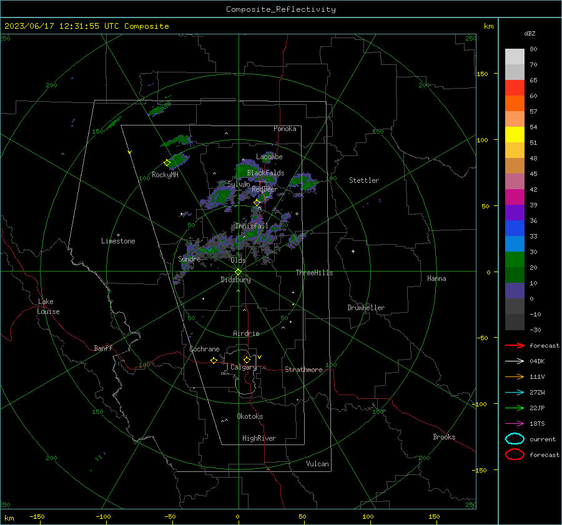Click the HighRiver town label
562x525 pixels.
pyautogui.click(x=259, y=438)
